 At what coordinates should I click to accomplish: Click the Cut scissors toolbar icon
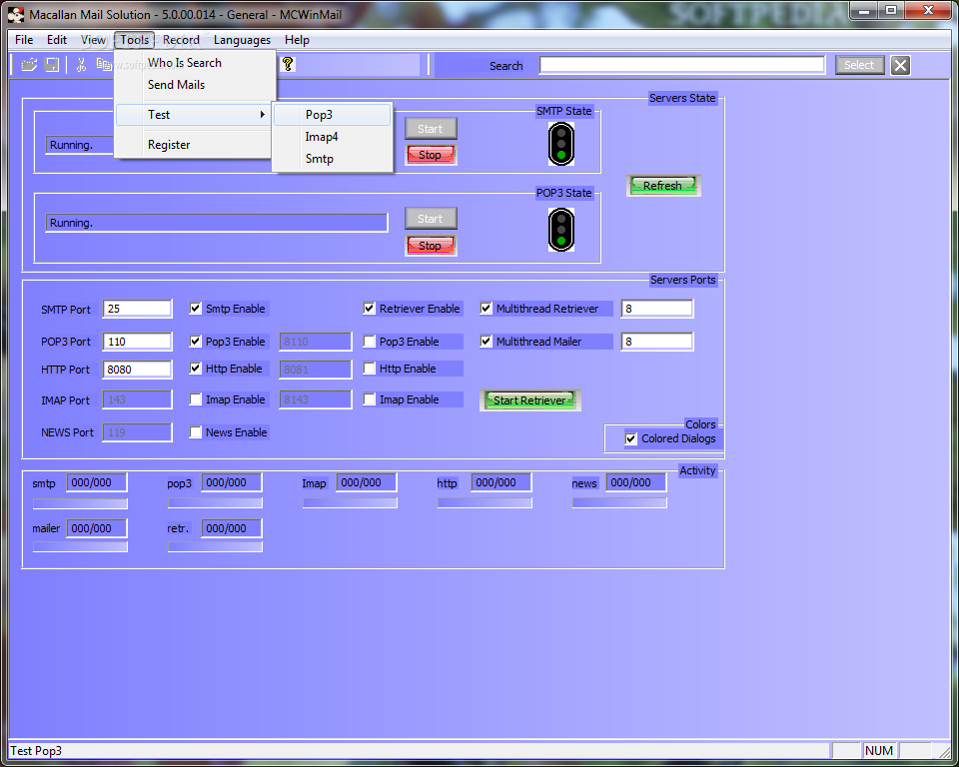[x=81, y=64]
